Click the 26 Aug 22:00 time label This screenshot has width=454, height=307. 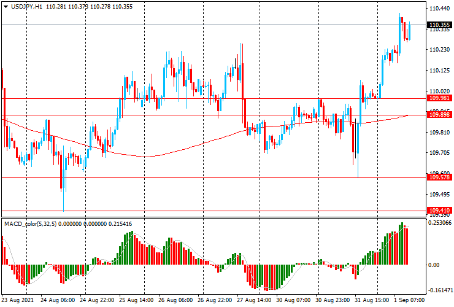[x=215, y=300]
